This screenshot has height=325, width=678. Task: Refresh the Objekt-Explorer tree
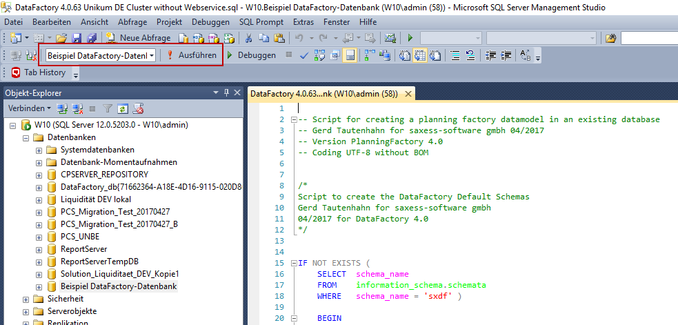point(122,108)
